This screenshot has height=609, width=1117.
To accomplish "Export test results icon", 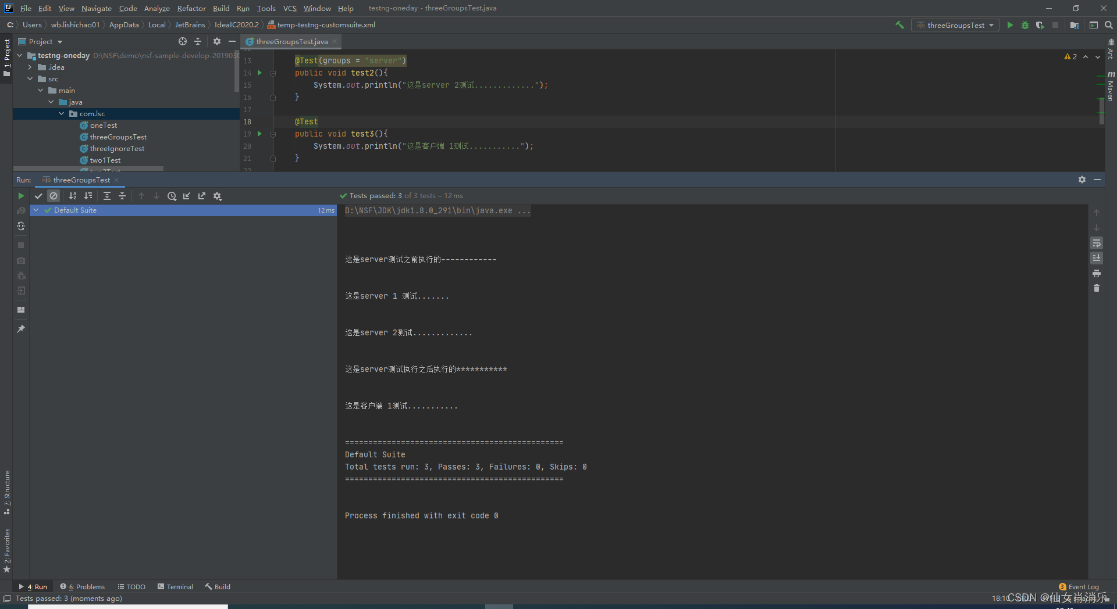I will tap(202, 196).
